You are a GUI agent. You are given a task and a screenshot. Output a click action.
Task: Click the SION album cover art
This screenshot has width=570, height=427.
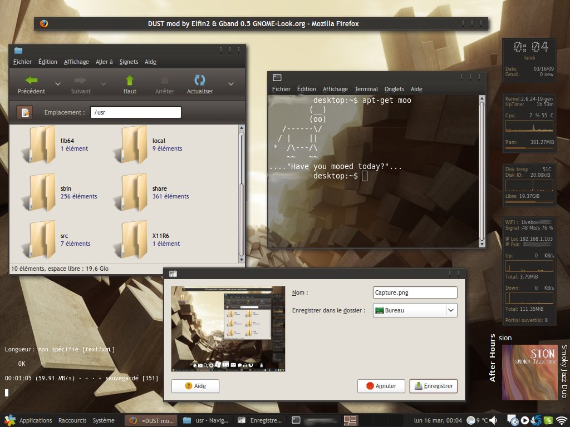point(530,372)
